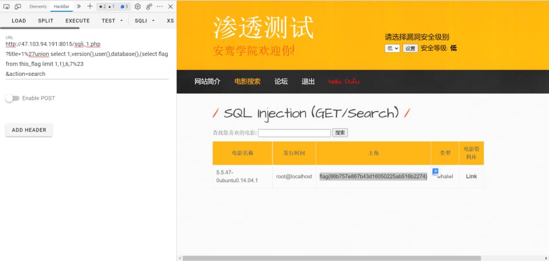This screenshot has width=549, height=261.
Task: Slide the HackBar toolbar horizontal scrollbar
Action: click(x=40, y=28)
